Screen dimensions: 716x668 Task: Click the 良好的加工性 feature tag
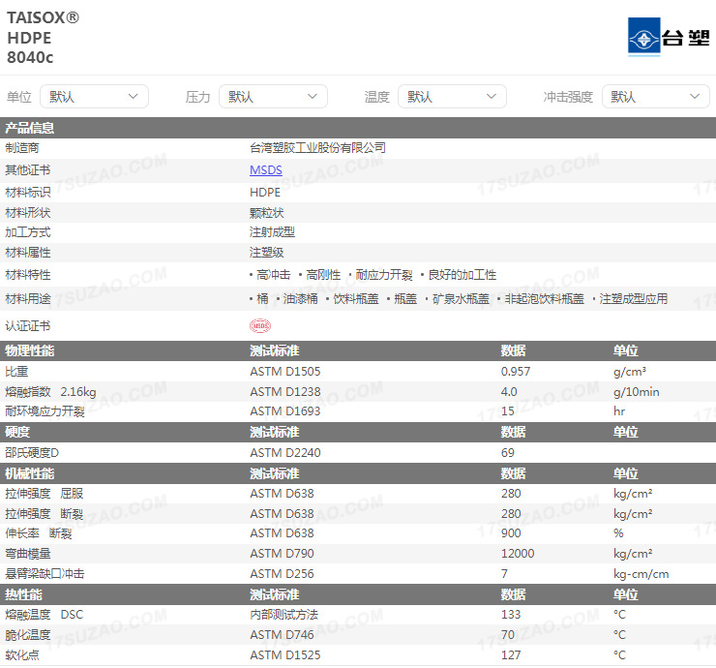[x=462, y=275]
